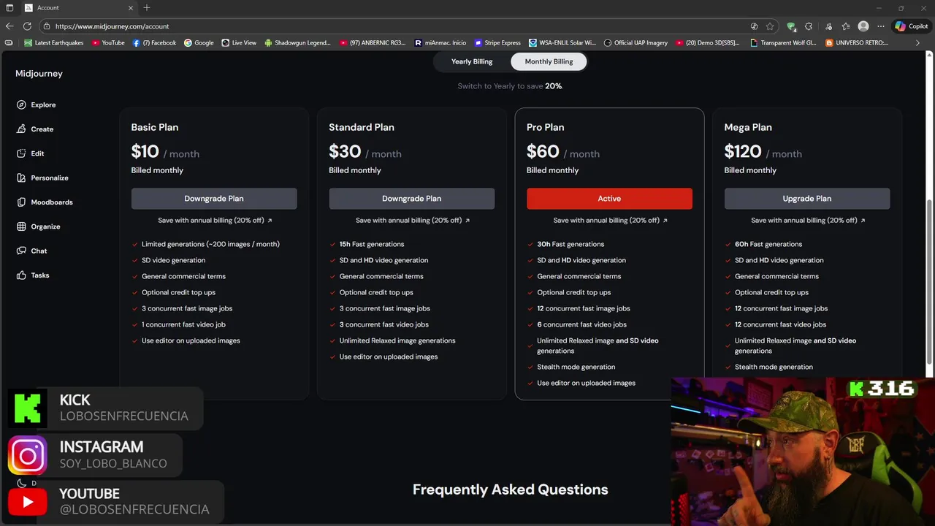Image resolution: width=935 pixels, height=526 pixels.
Task: Open annual billing link under Mega Plan
Action: pos(808,220)
